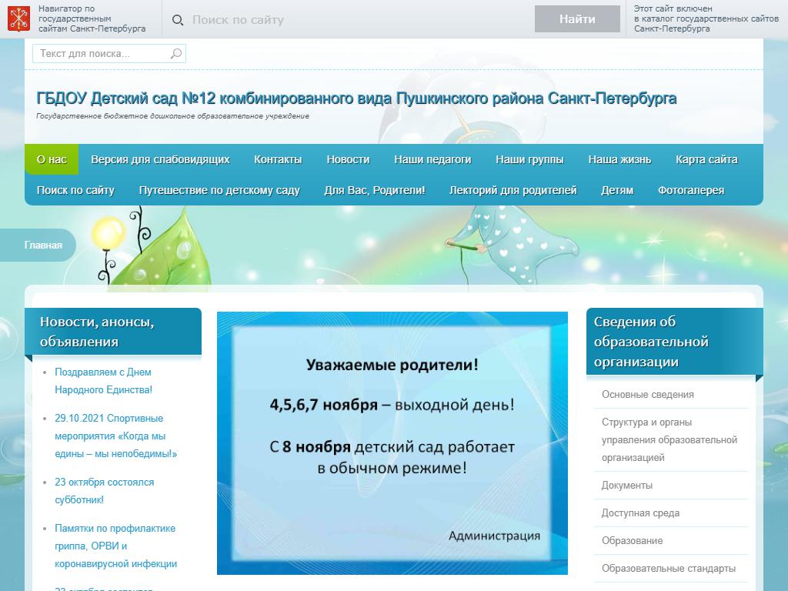Click the magnifier icon in top search bar
The height and width of the screenshot is (591, 788).
coord(178,20)
